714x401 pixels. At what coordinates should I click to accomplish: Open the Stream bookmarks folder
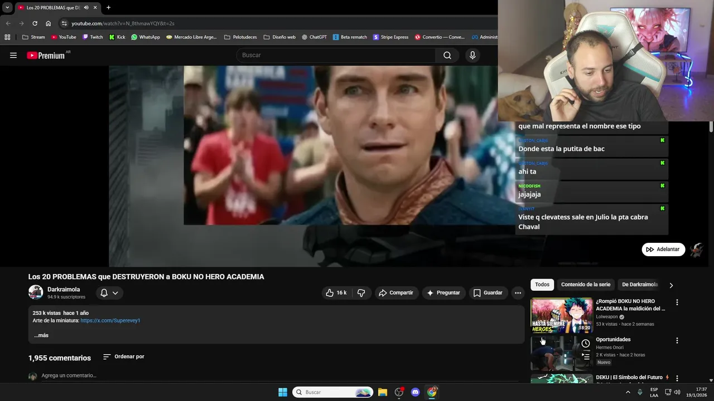click(33, 37)
